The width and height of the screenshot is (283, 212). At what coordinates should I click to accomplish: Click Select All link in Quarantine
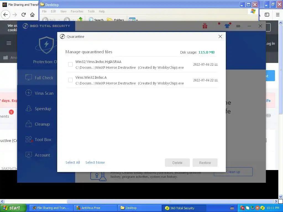click(73, 162)
